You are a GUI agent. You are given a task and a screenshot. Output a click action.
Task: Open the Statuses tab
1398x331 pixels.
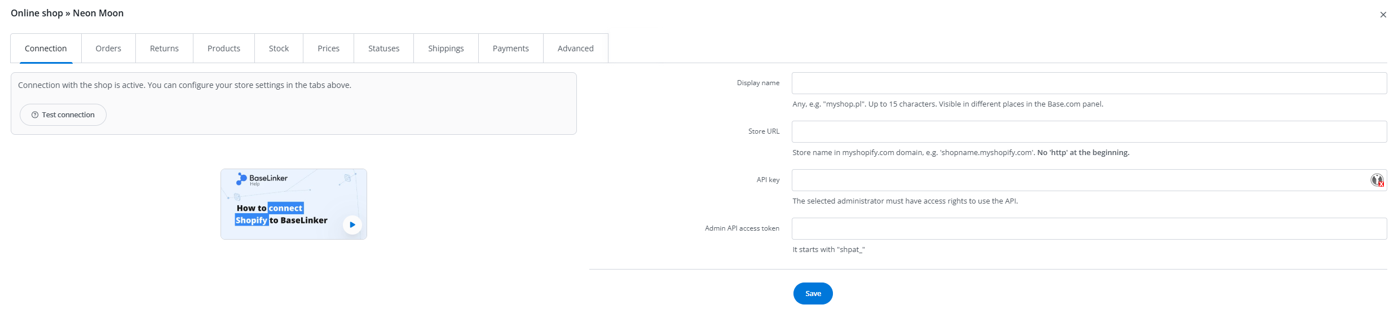[383, 48]
